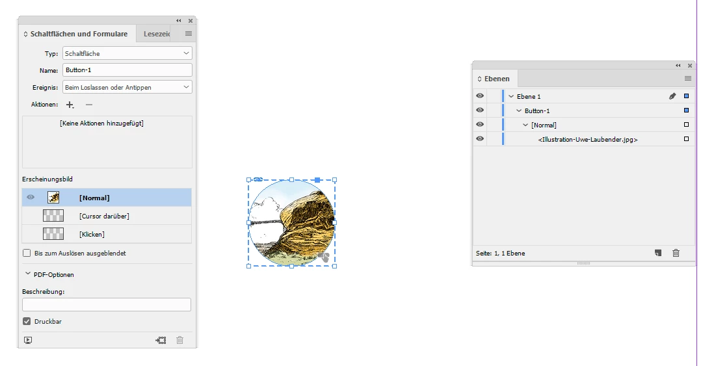Click the Beschreibung text field
This screenshot has height=366, width=716.
(107, 304)
